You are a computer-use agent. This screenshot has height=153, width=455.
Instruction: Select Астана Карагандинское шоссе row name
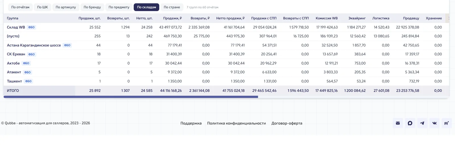click(x=34, y=45)
